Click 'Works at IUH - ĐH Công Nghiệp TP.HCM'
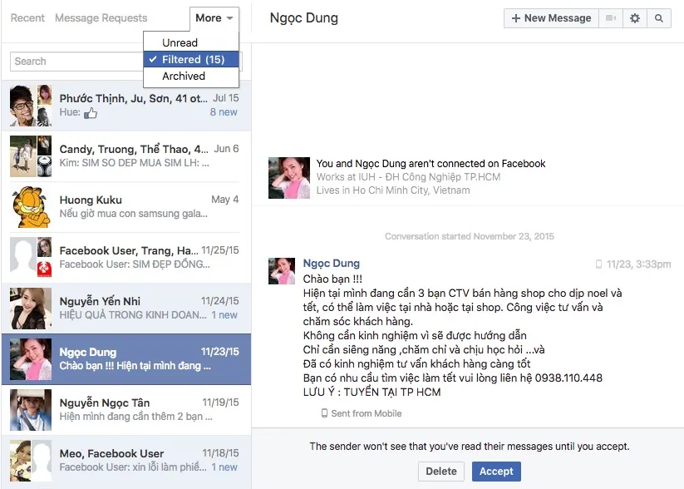This screenshot has width=684, height=489. (x=408, y=177)
